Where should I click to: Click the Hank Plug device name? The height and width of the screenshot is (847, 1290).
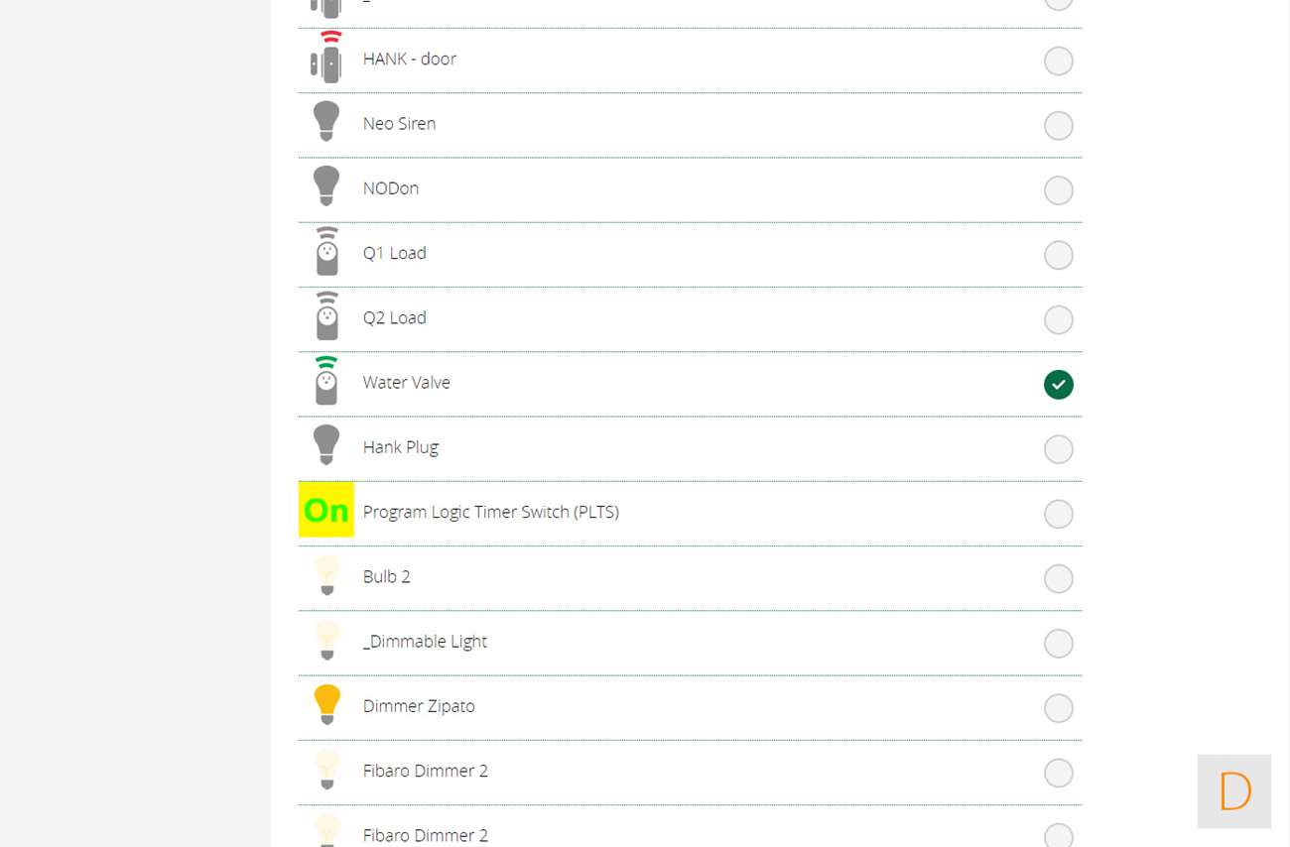click(400, 447)
